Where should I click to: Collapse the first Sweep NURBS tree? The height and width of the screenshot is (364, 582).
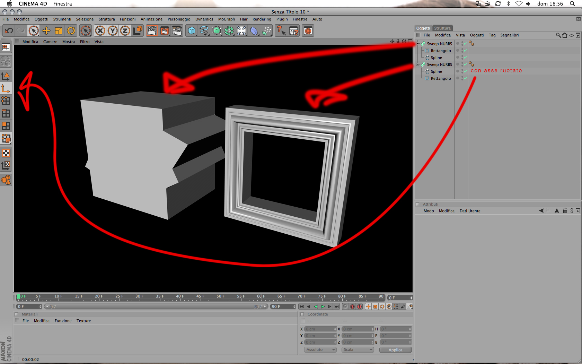point(418,44)
